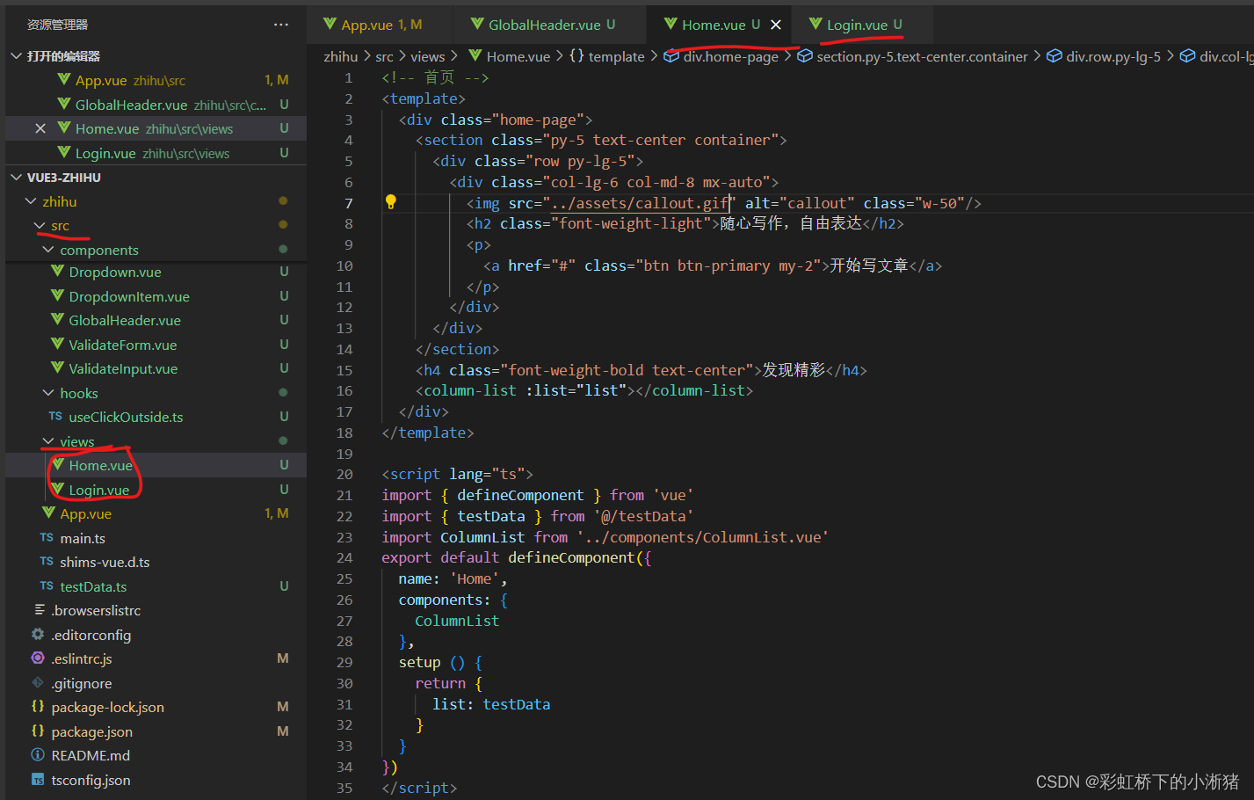
Task: Close Home.vue in the open editors list
Action: pos(40,128)
